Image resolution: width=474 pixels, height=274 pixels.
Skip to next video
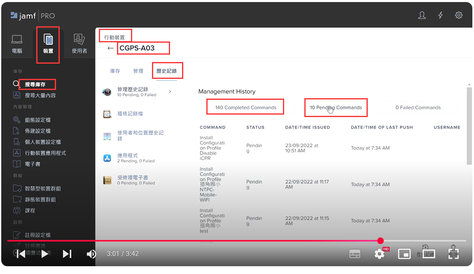coord(67,254)
